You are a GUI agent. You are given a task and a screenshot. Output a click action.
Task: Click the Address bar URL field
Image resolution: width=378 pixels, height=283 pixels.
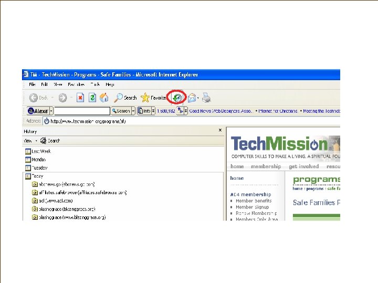click(192, 121)
